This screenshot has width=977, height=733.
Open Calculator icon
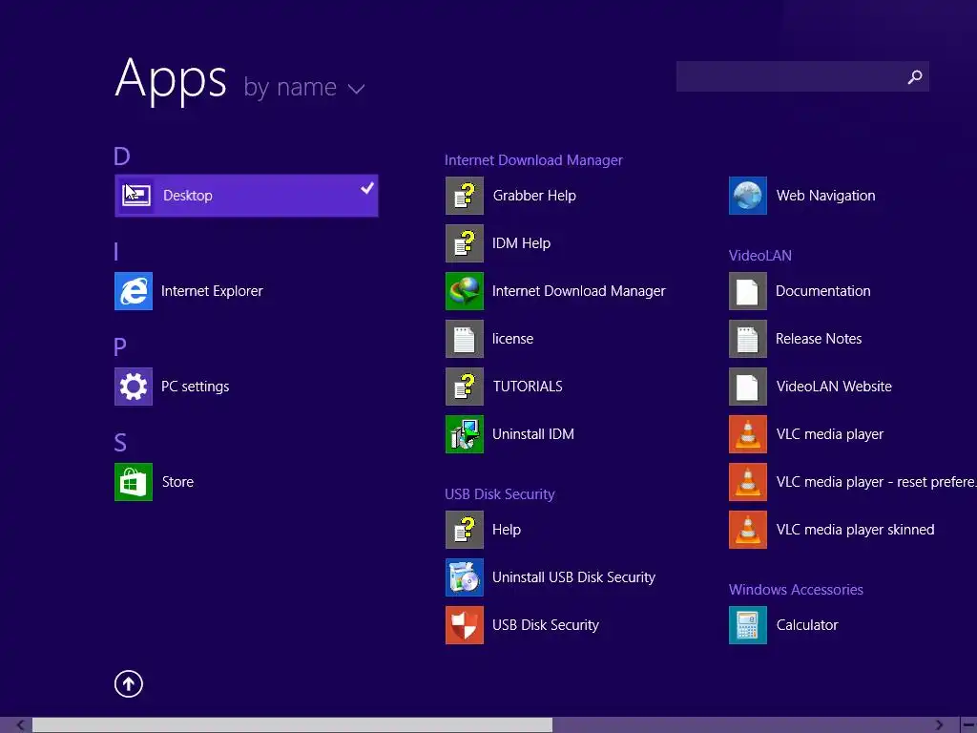748,625
